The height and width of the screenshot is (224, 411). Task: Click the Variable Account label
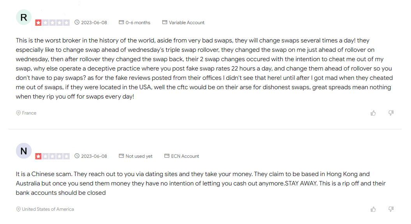pyautogui.click(x=187, y=23)
